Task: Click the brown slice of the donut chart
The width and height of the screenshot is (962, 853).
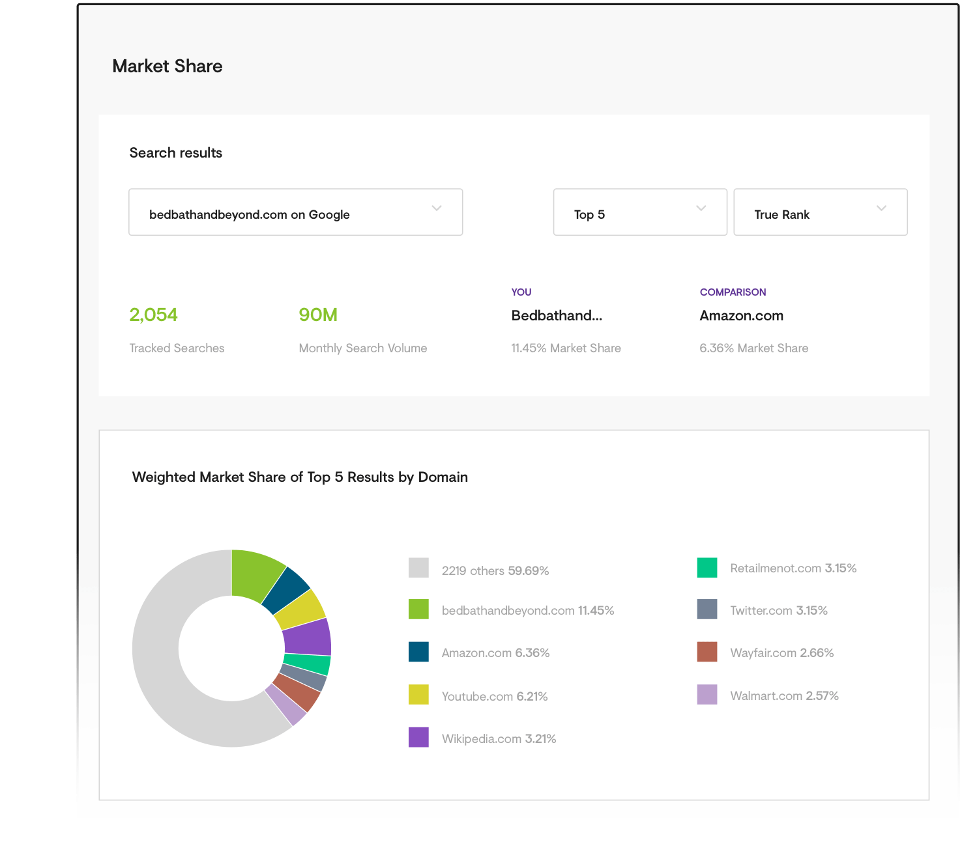Action: (x=298, y=693)
